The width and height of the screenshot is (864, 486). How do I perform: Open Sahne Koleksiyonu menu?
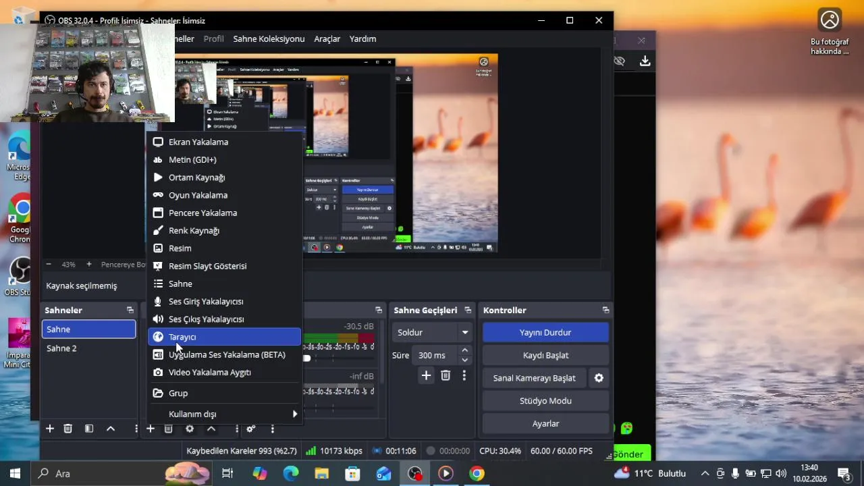pos(269,38)
